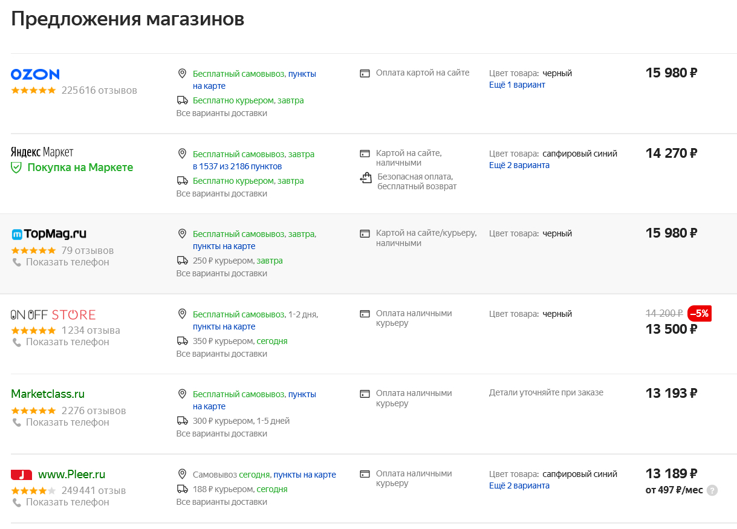Open OZON's 225616 отзывов reviews
Screen dimensions: 737x529
tap(99, 91)
